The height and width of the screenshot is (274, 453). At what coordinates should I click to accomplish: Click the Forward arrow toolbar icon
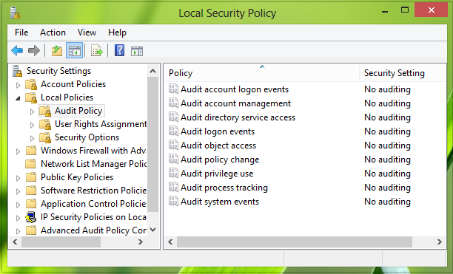click(x=34, y=51)
